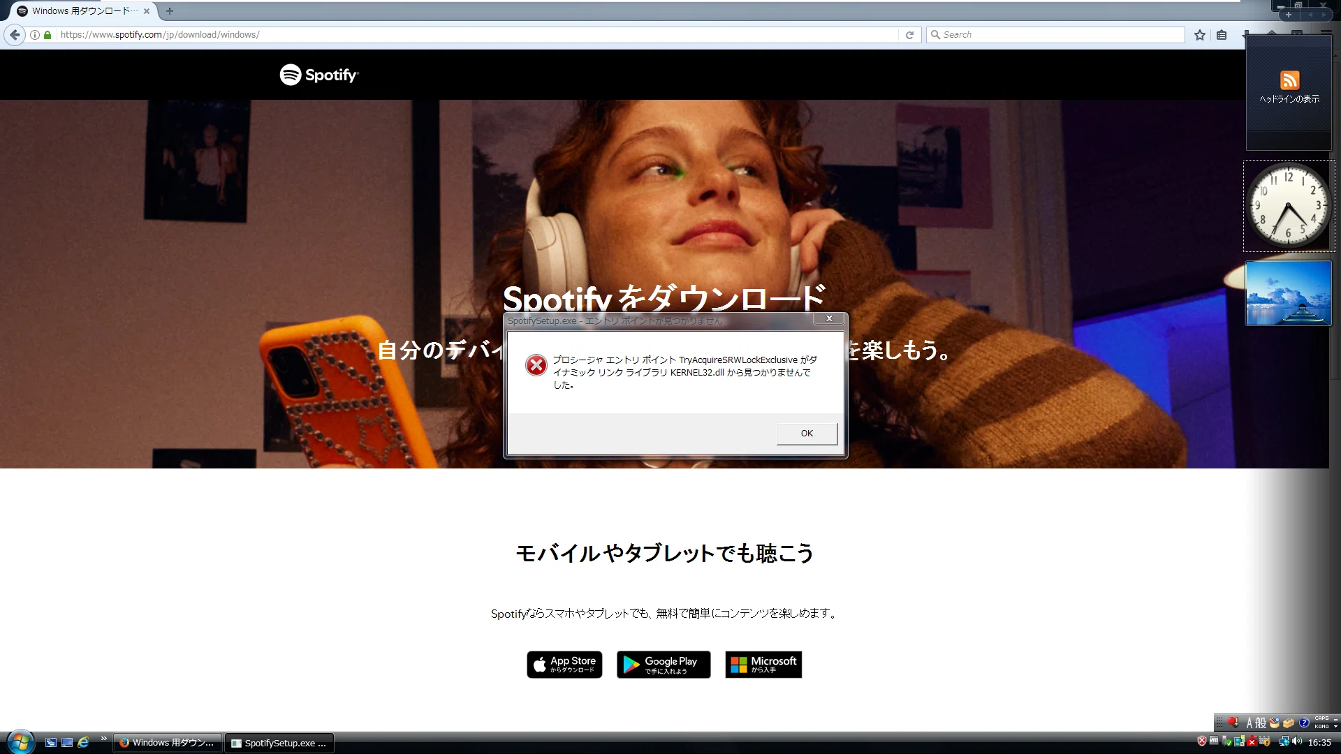
Task: Bookmark this page with the star icon
Action: point(1200,34)
